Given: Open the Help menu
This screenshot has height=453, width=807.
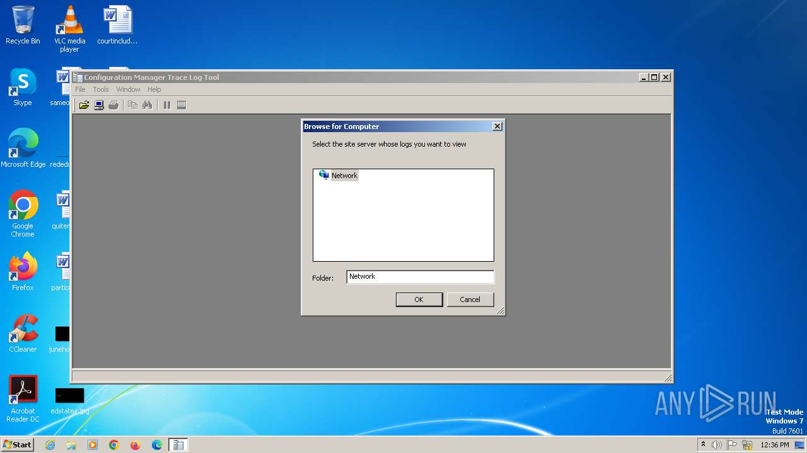Looking at the screenshot, I should point(154,89).
